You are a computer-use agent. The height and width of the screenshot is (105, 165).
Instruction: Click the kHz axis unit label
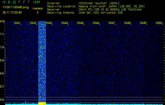(x=2, y=21)
